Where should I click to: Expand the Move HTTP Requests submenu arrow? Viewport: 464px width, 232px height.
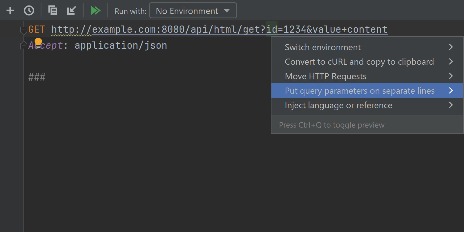click(451, 76)
